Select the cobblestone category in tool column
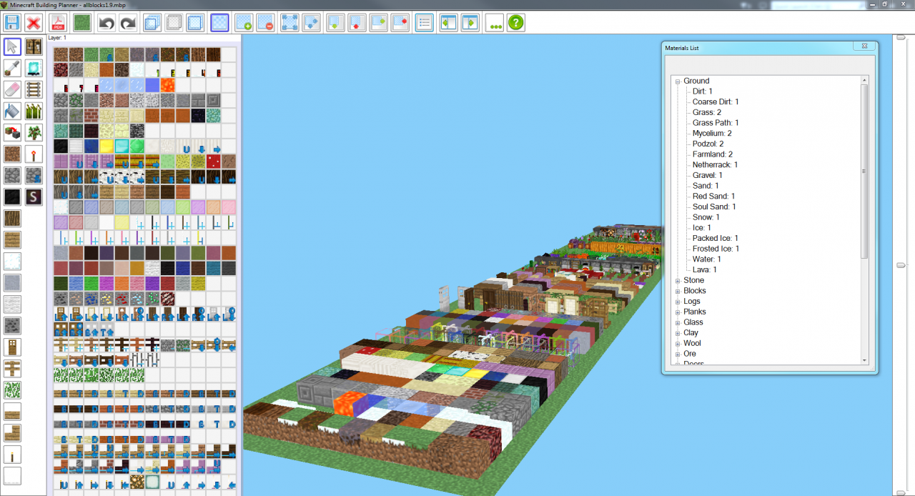Image resolution: width=915 pixels, height=496 pixels. [x=12, y=175]
